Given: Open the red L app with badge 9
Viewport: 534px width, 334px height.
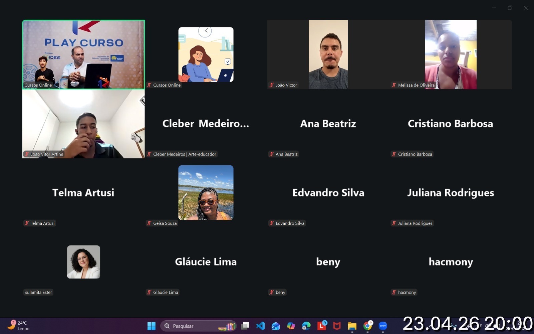Looking at the screenshot, I should point(322,325).
